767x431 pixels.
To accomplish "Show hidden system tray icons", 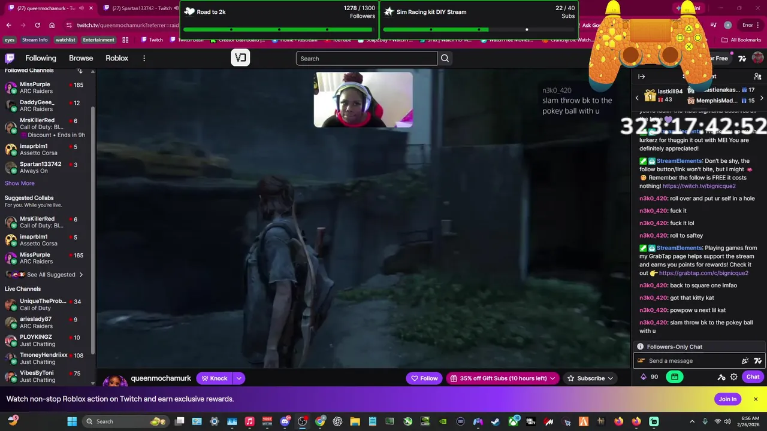I will click(692, 421).
